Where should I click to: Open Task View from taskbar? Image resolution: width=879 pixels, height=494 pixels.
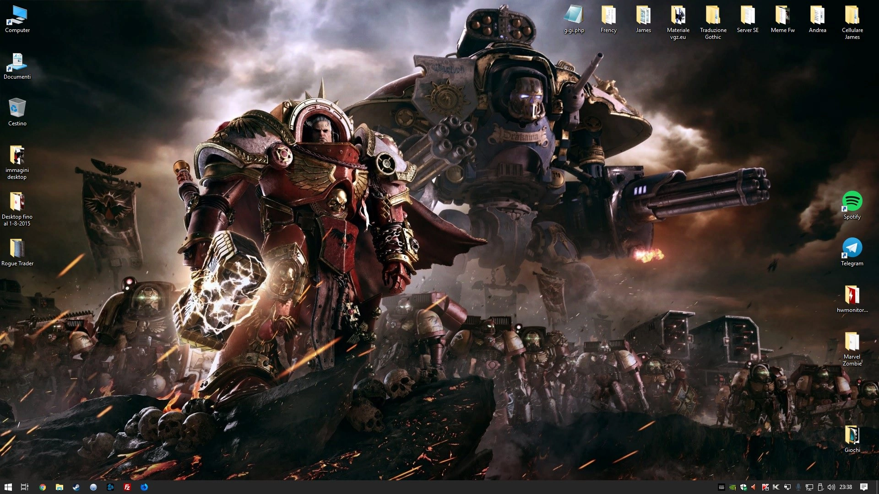(25, 487)
